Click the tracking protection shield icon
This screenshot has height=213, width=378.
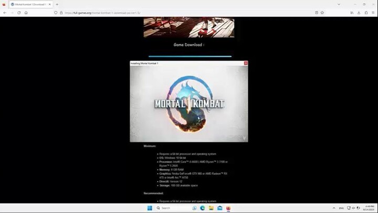coord(56,13)
